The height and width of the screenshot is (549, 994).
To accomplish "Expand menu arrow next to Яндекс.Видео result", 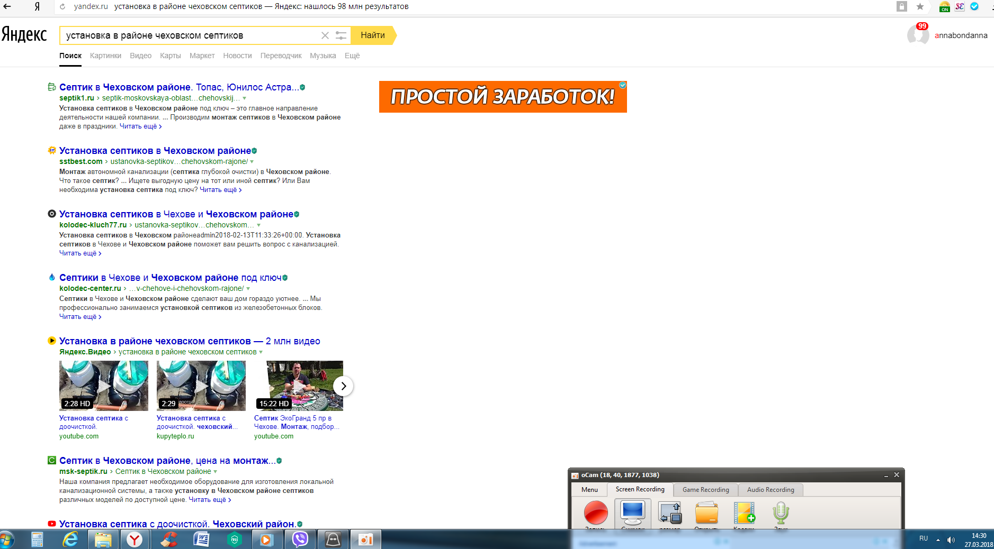I will [x=261, y=352].
